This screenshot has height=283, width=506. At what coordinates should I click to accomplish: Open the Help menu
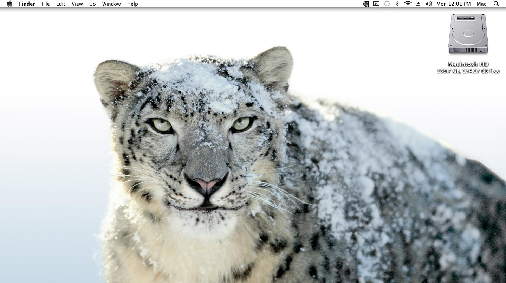pyautogui.click(x=132, y=4)
